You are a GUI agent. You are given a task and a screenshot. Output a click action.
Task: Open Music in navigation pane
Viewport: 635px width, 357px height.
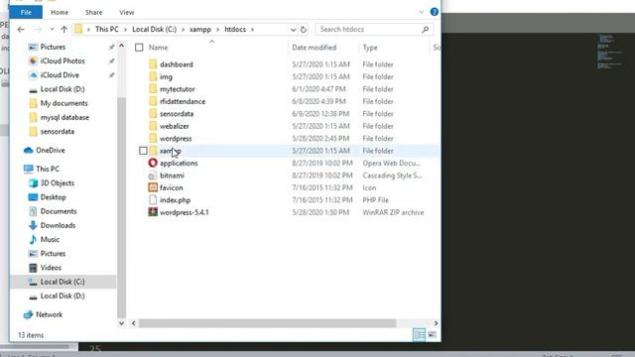coord(44,240)
